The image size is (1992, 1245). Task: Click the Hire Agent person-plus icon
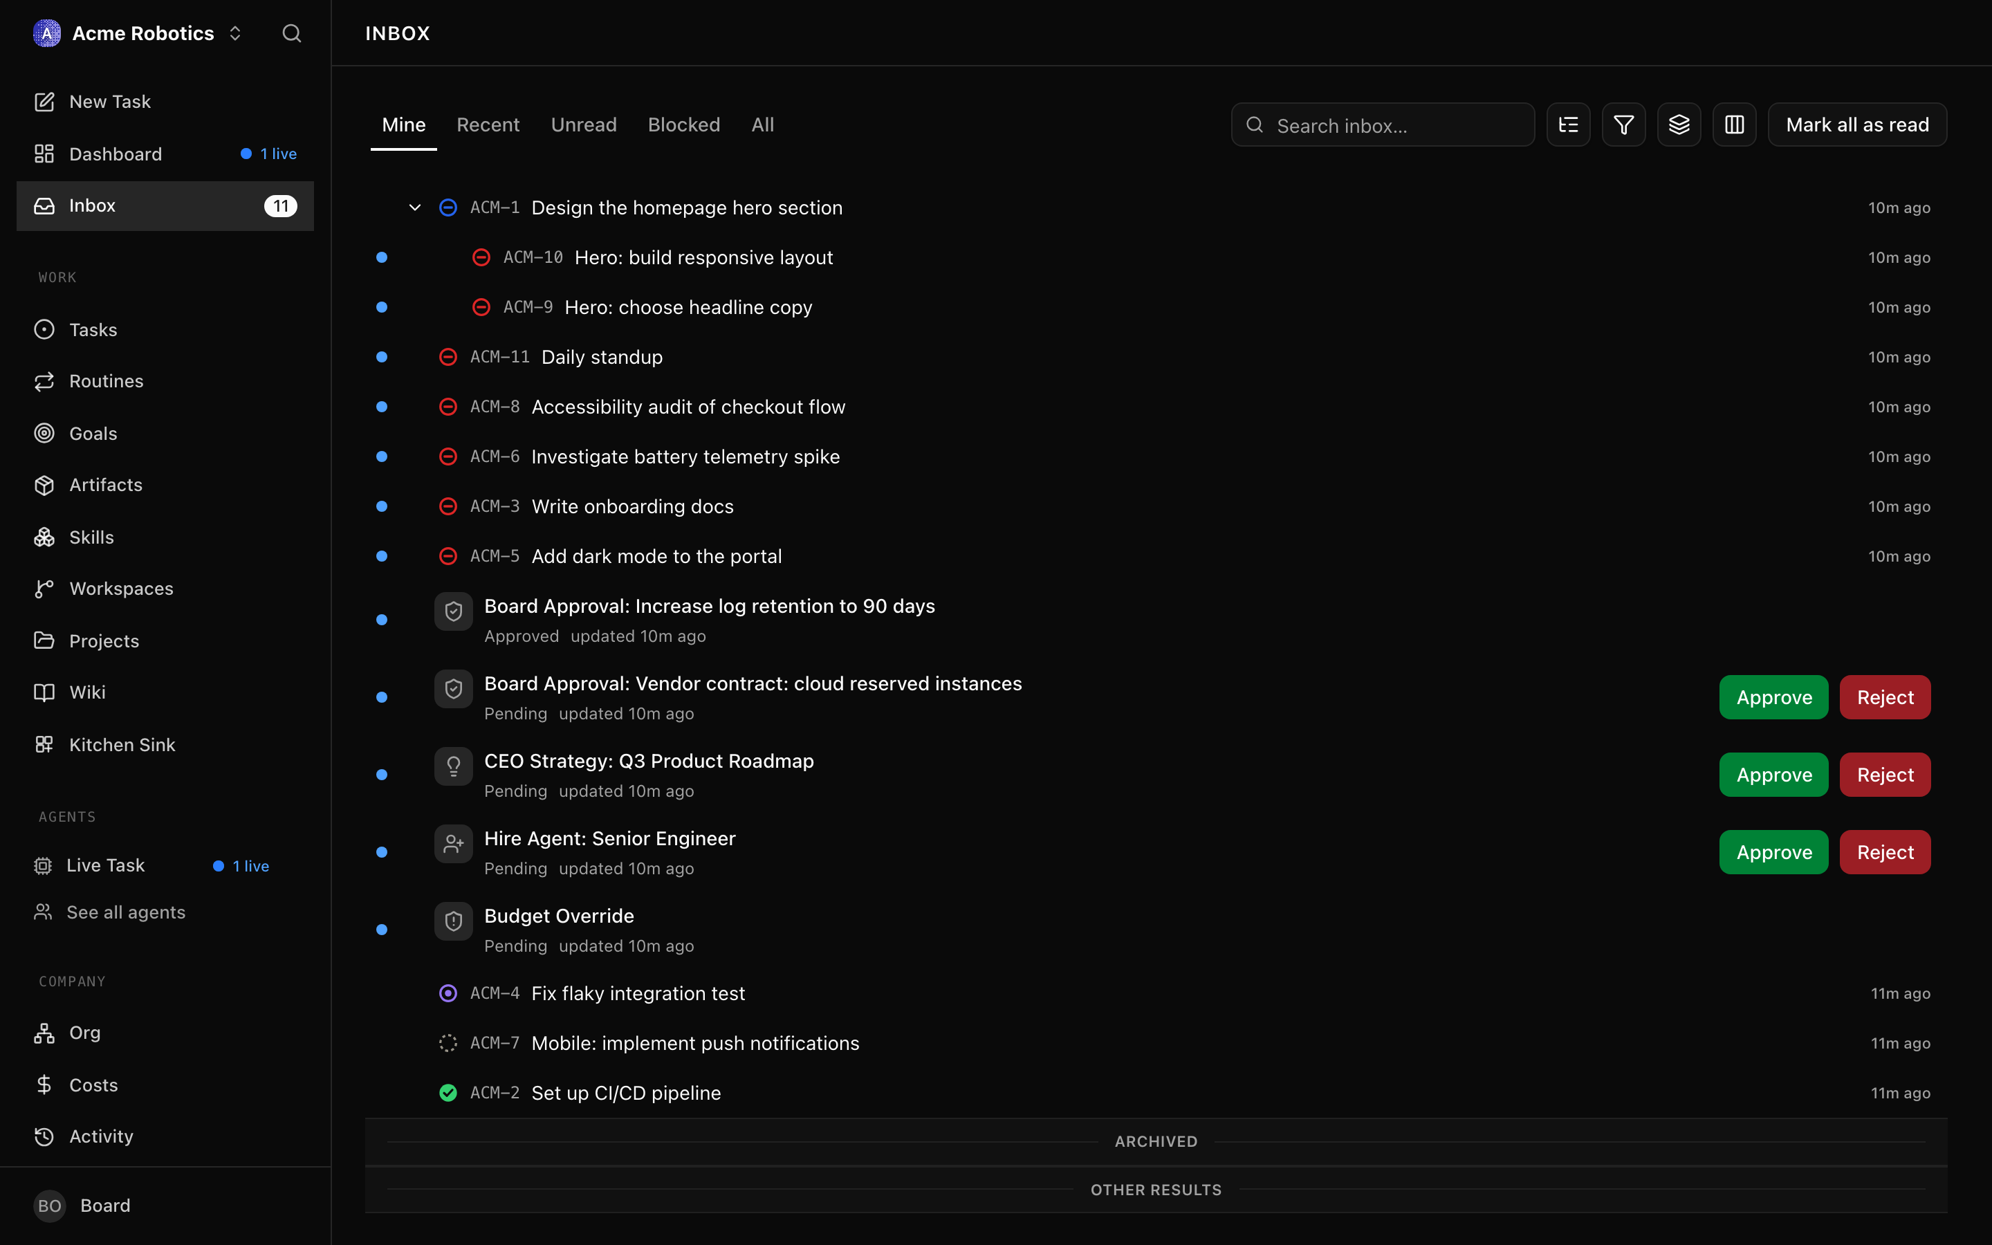pyautogui.click(x=454, y=844)
